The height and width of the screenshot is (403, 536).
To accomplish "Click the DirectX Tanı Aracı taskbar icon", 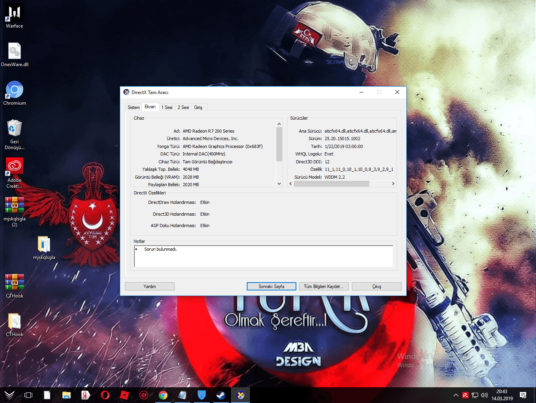I will click(240, 395).
